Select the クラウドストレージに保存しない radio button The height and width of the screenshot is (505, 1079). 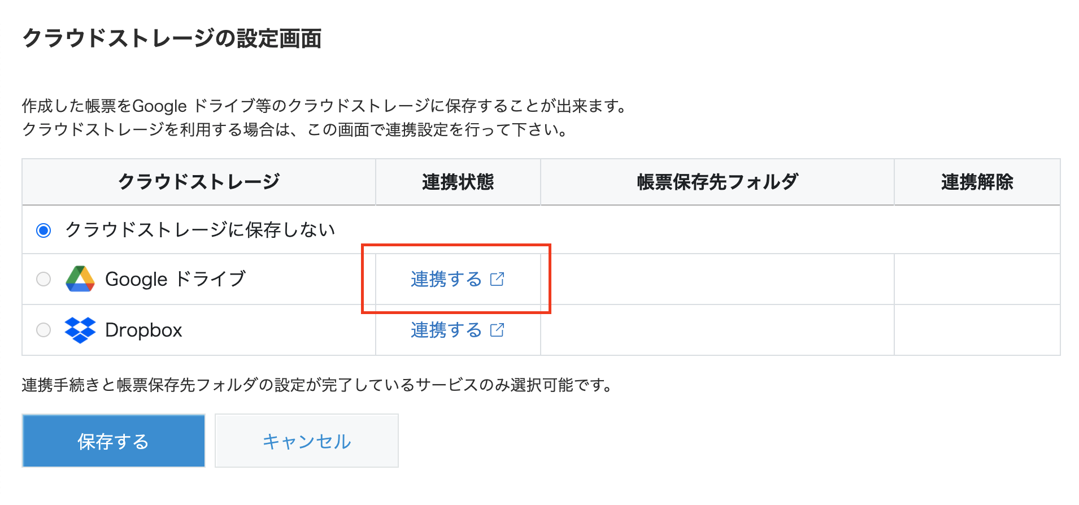tap(43, 229)
